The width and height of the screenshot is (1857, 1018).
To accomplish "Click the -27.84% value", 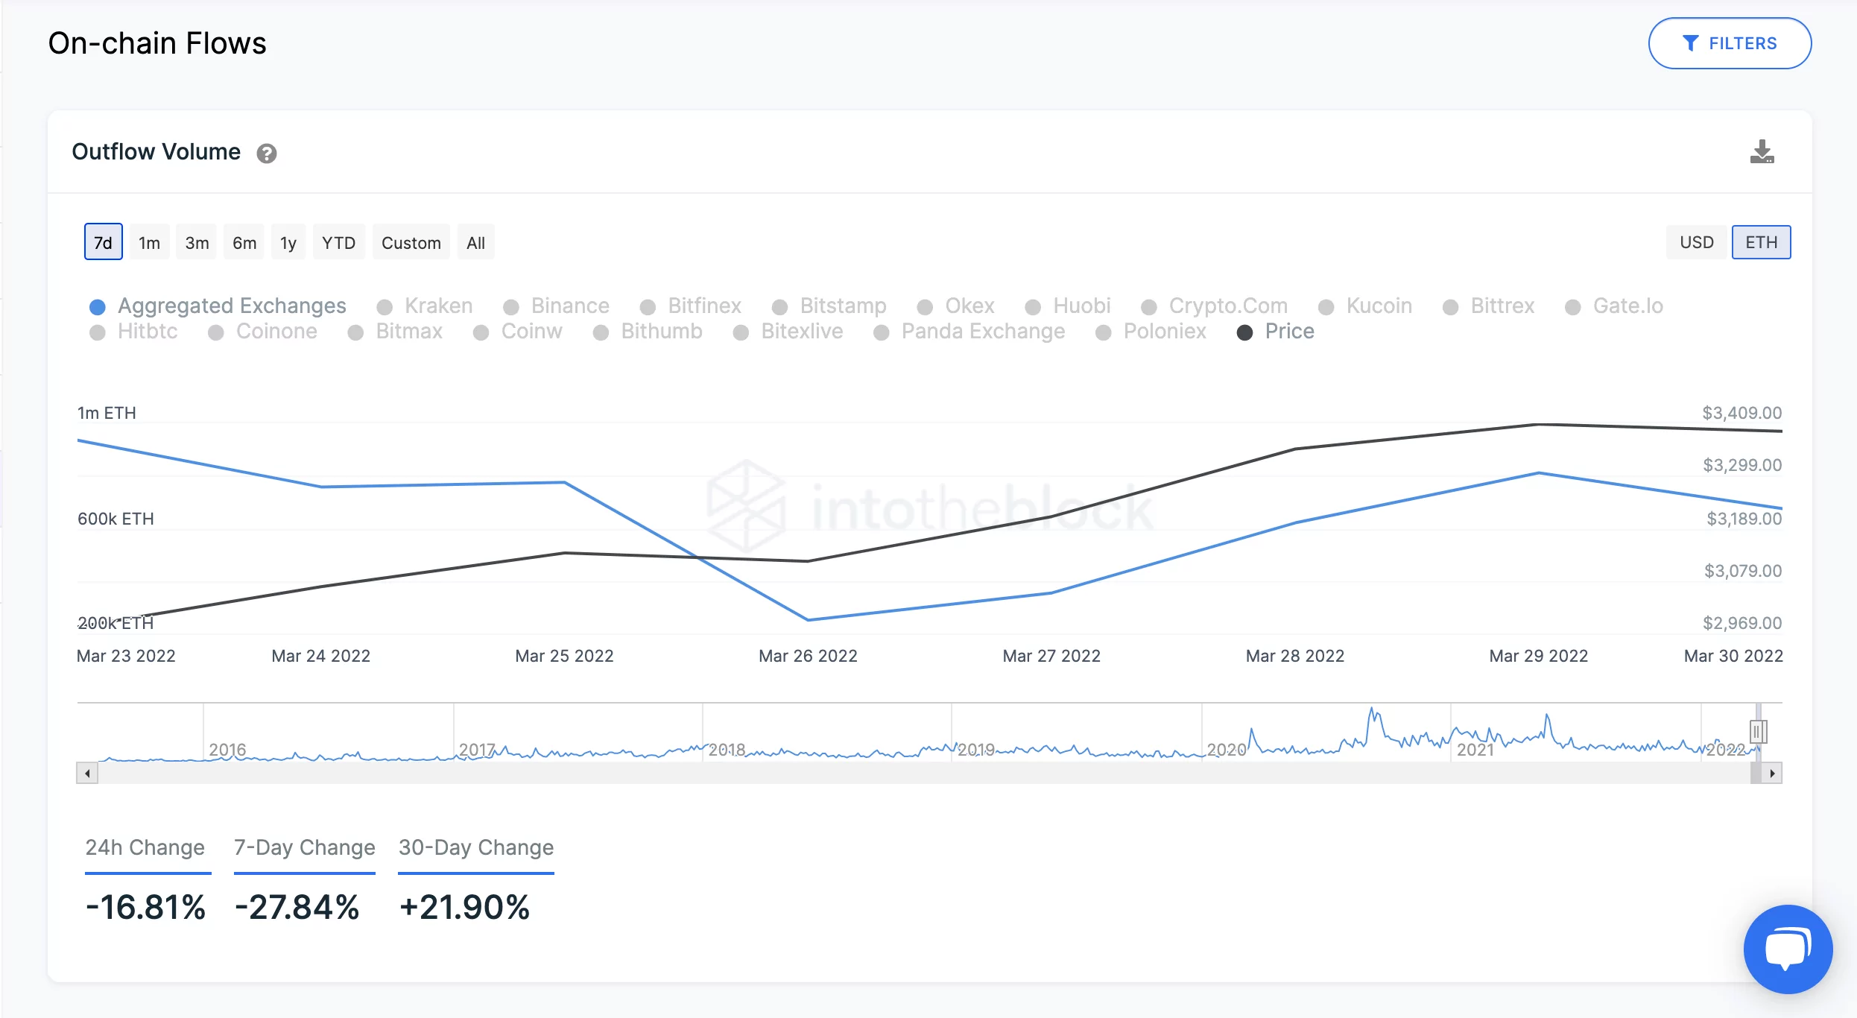I will pyautogui.click(x=297, y=907).
